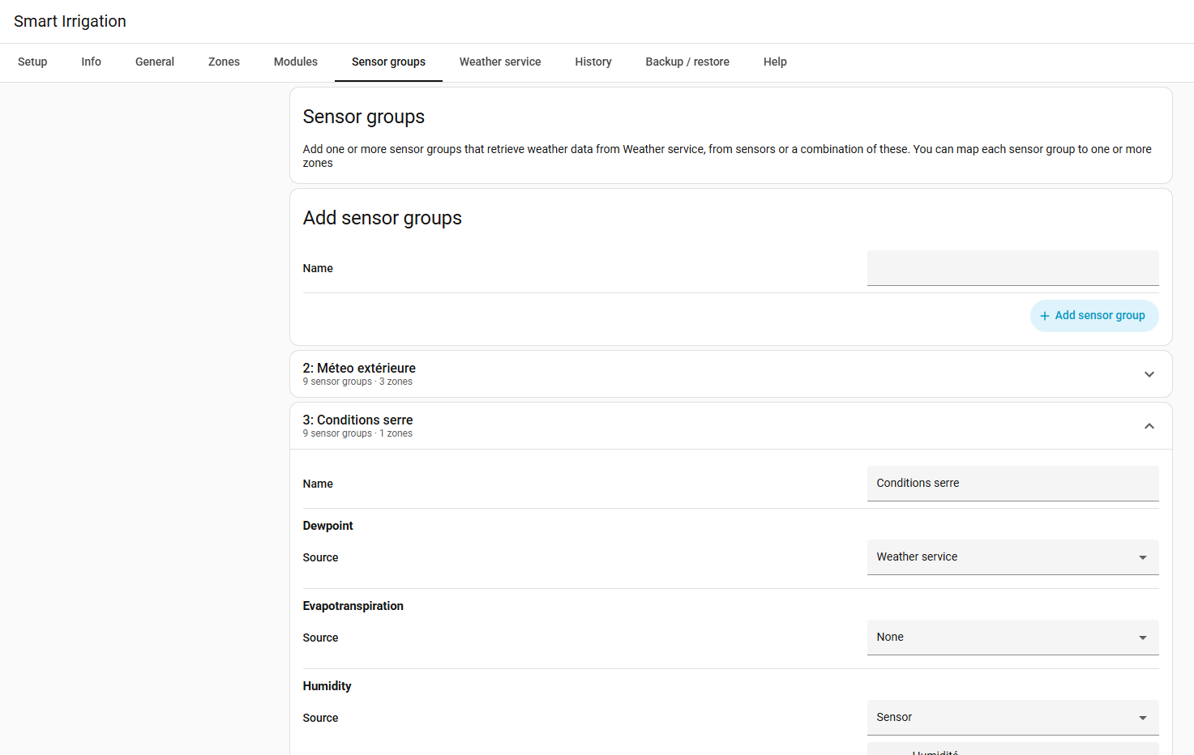Click the Conditions serre name field
This screenshot has width=1194, height=755.
(x=1012, y=484)
